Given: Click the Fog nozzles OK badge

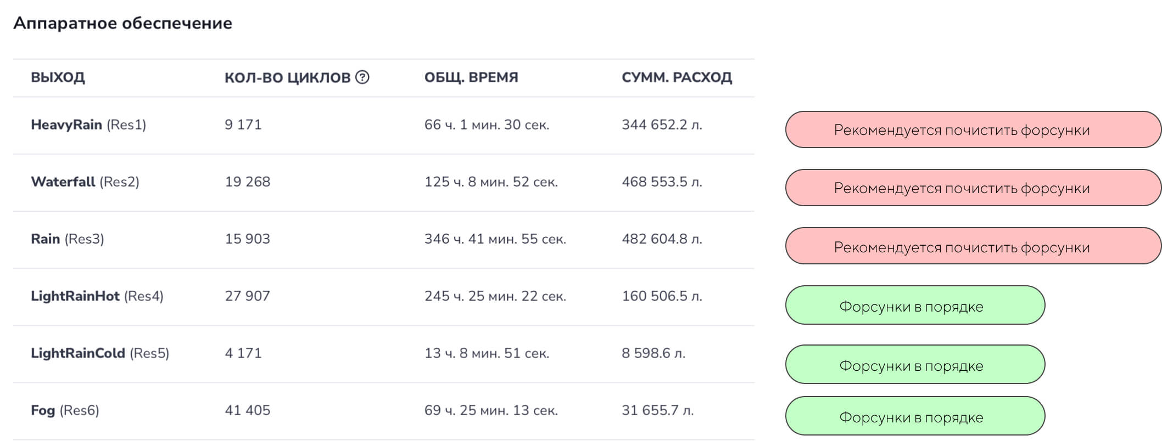Looking at the screenshot, I should click(x=915, y=416).
